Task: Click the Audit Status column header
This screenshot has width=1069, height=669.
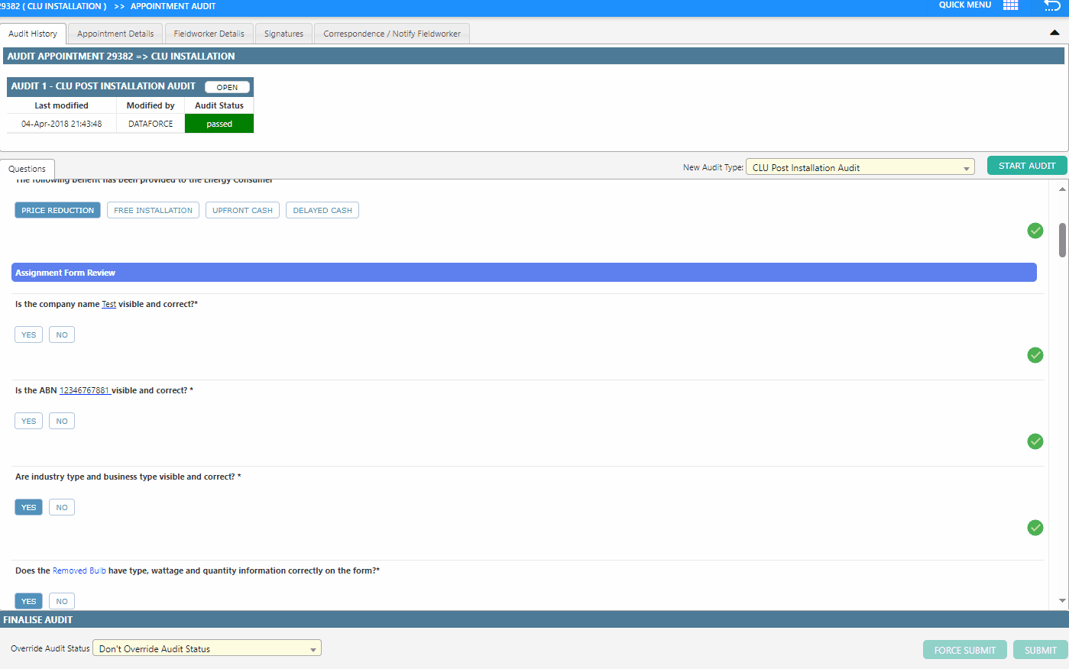Action: 219,105
